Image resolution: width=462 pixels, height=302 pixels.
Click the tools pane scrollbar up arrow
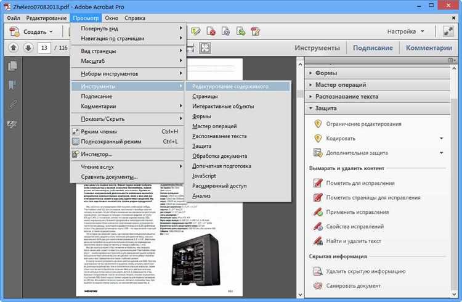454,68
